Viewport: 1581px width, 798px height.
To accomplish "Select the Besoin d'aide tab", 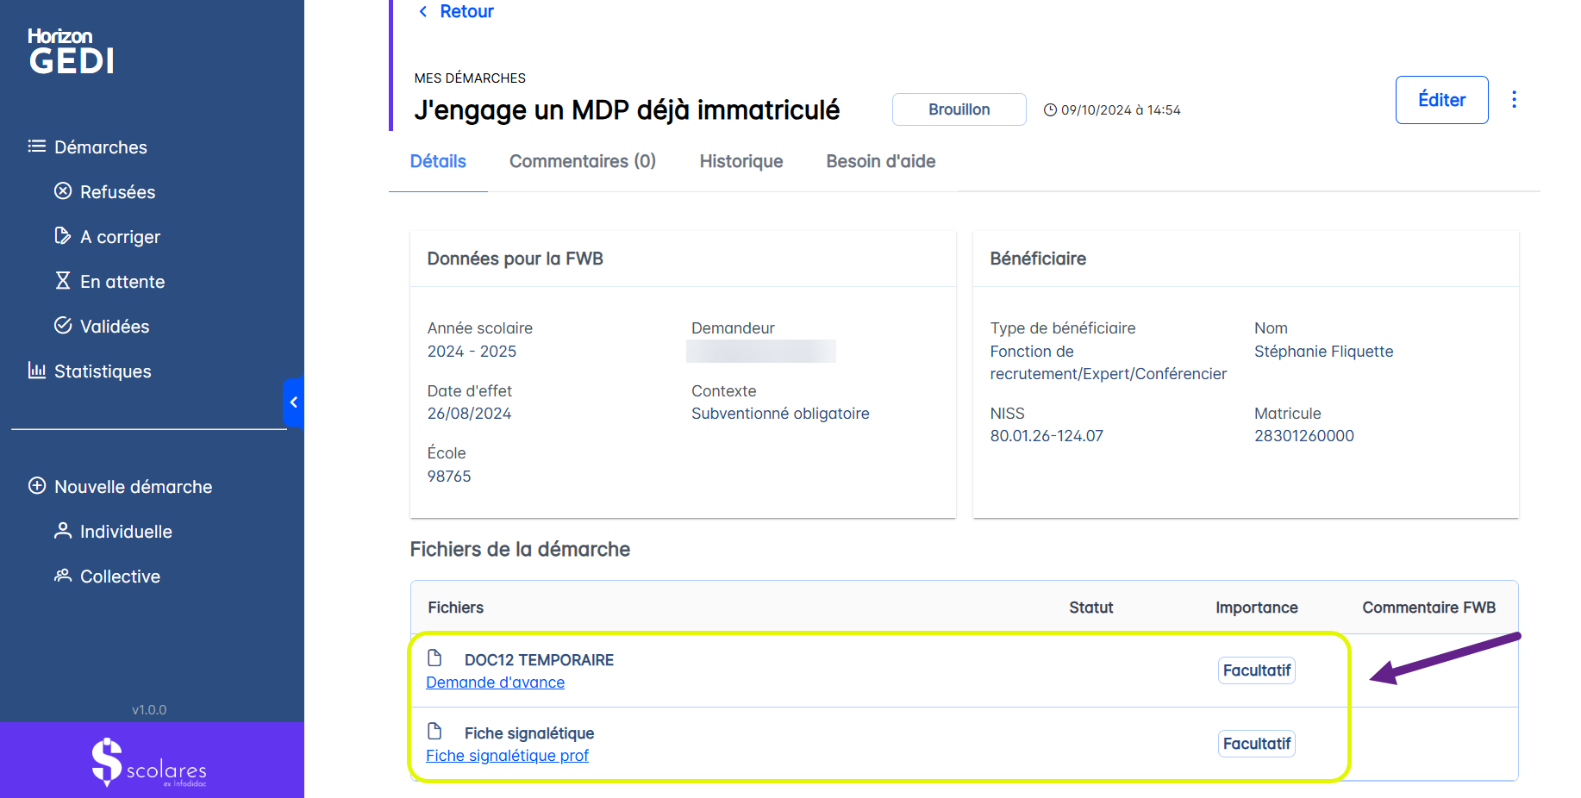I will (x=880, y=161).
